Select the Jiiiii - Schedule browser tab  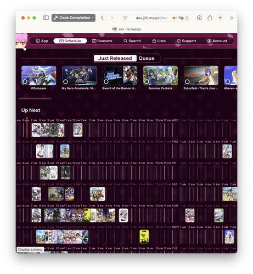click(x=127, y=29)
